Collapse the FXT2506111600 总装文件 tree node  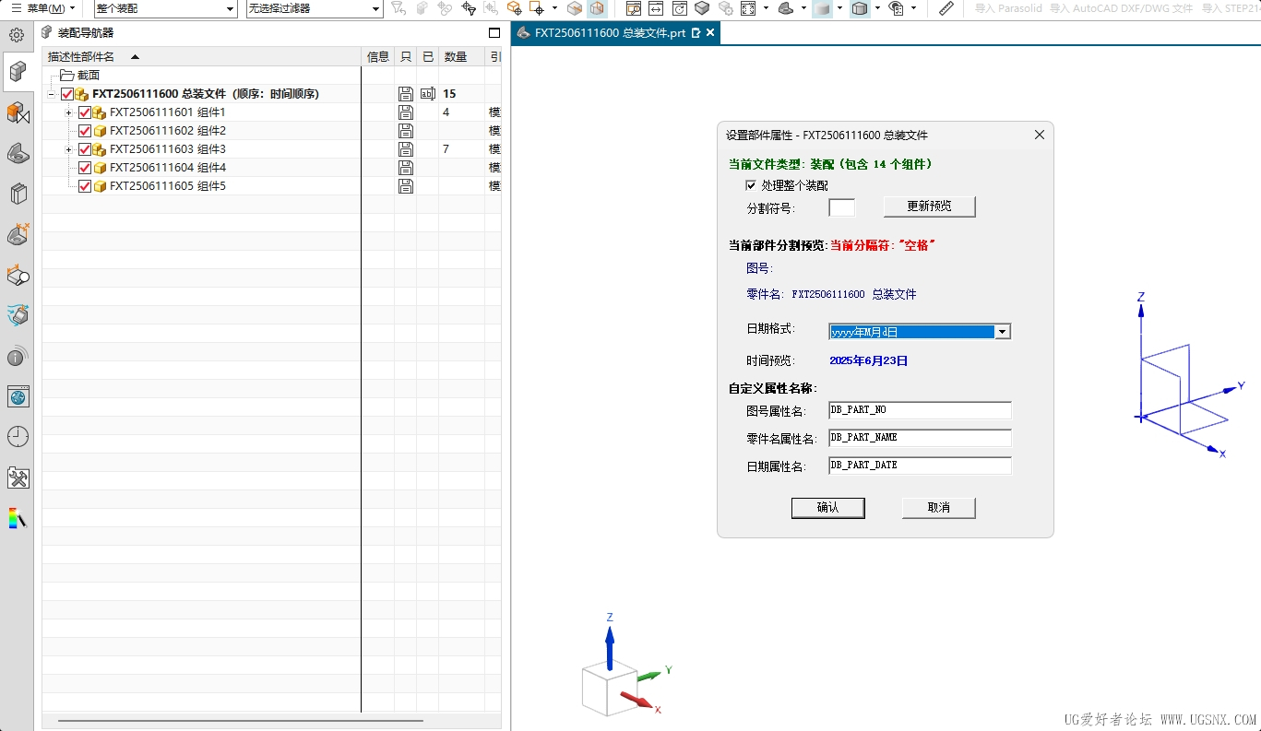51,94
